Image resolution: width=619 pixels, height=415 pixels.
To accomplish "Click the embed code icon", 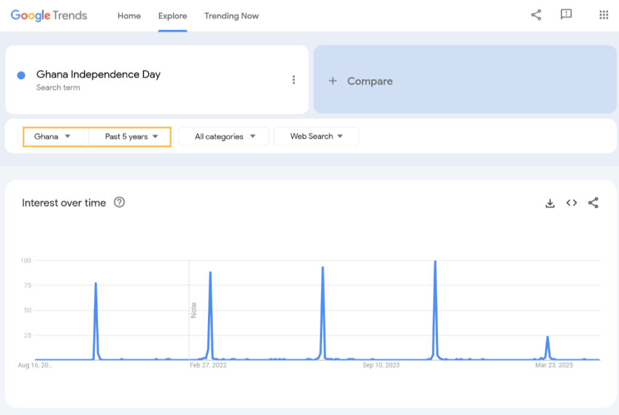I will point(572,203).
